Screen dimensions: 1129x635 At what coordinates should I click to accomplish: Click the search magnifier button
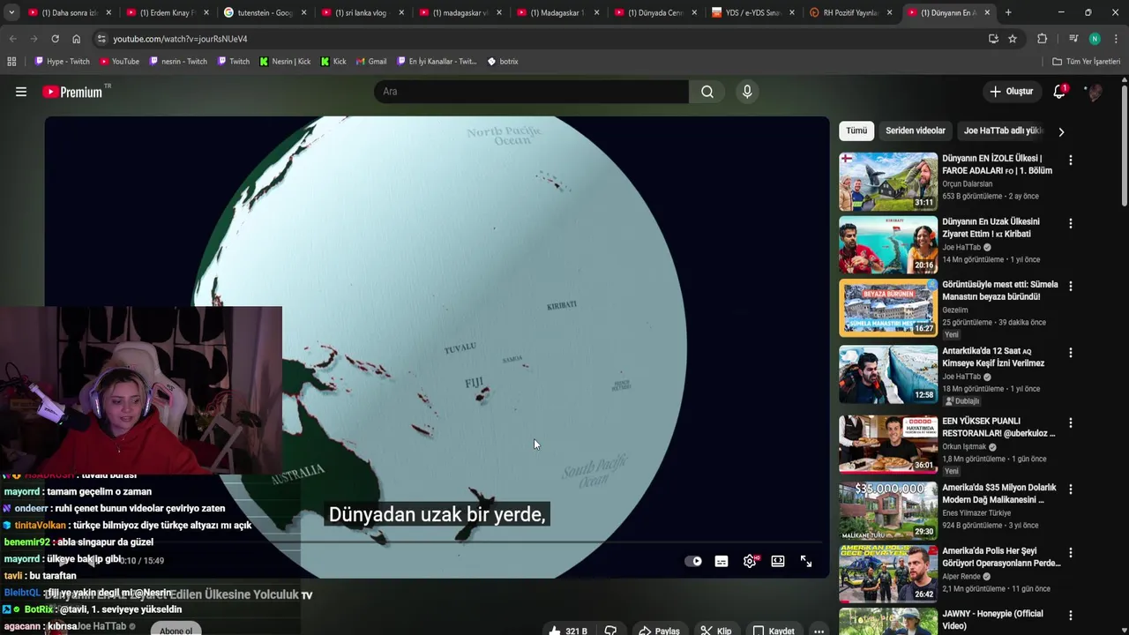tap(707, 92)
